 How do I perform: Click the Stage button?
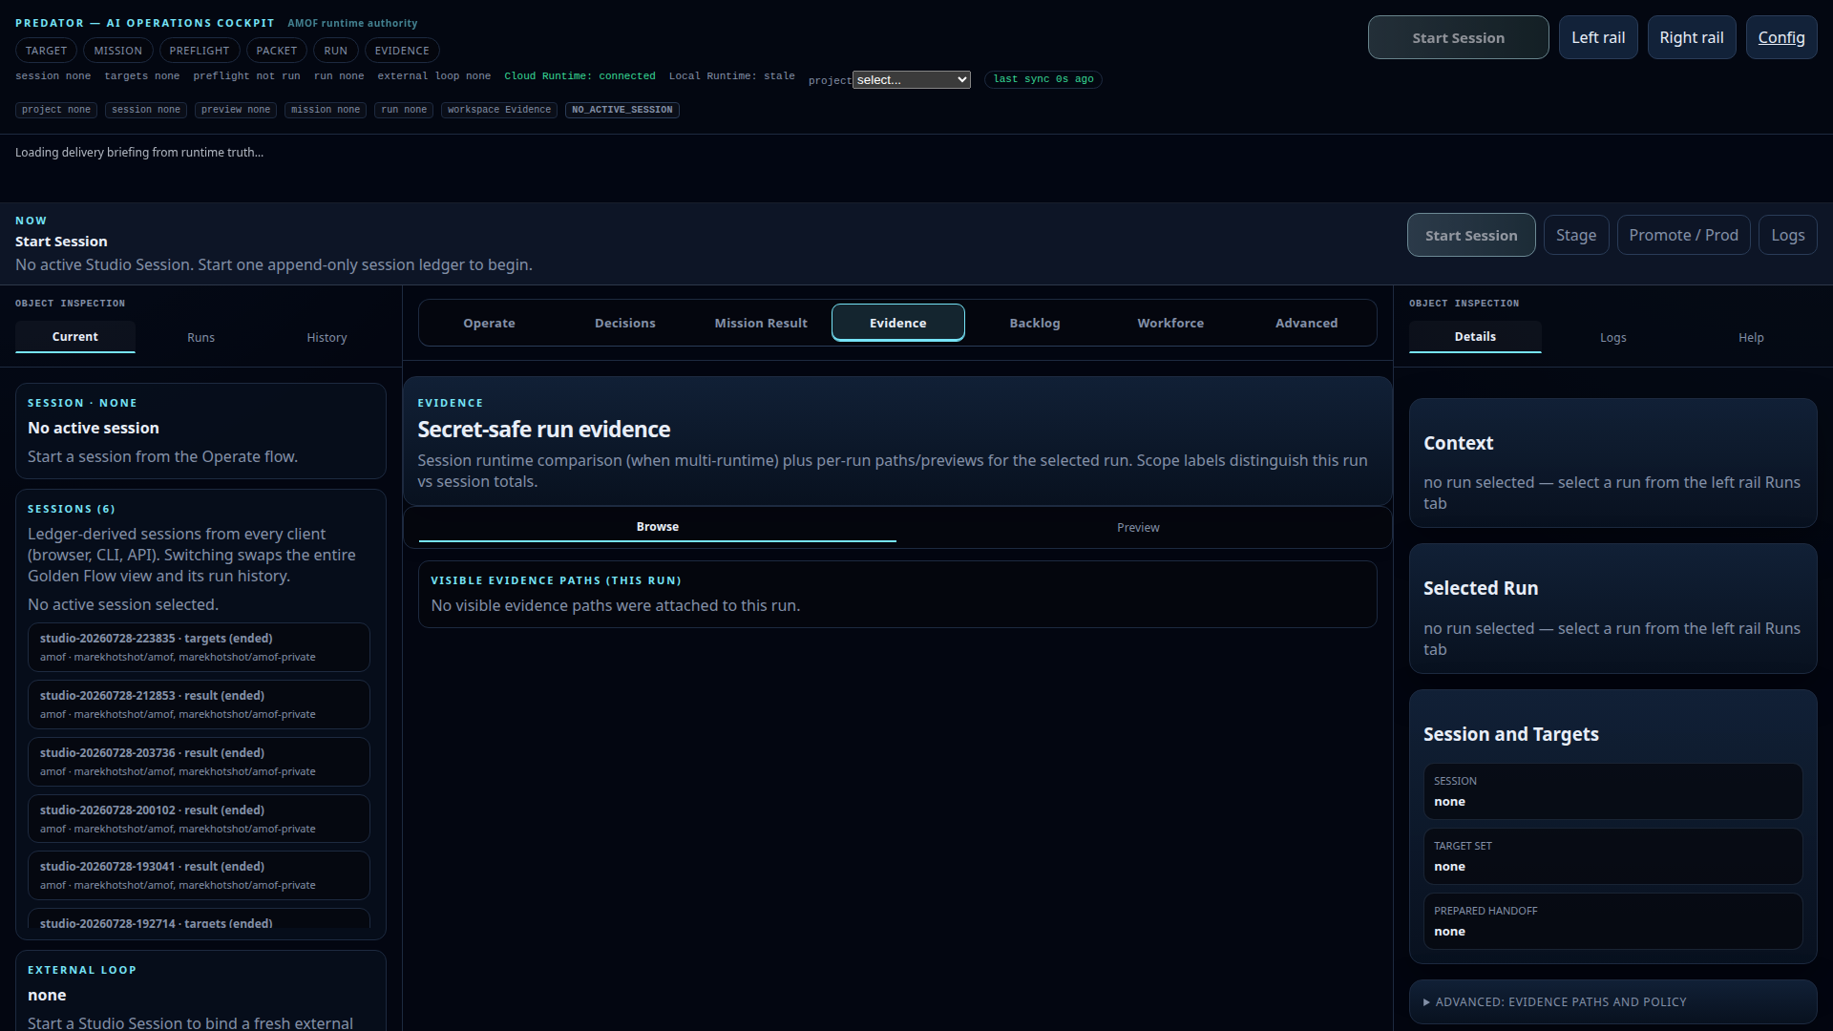(x=1575, y=236)
